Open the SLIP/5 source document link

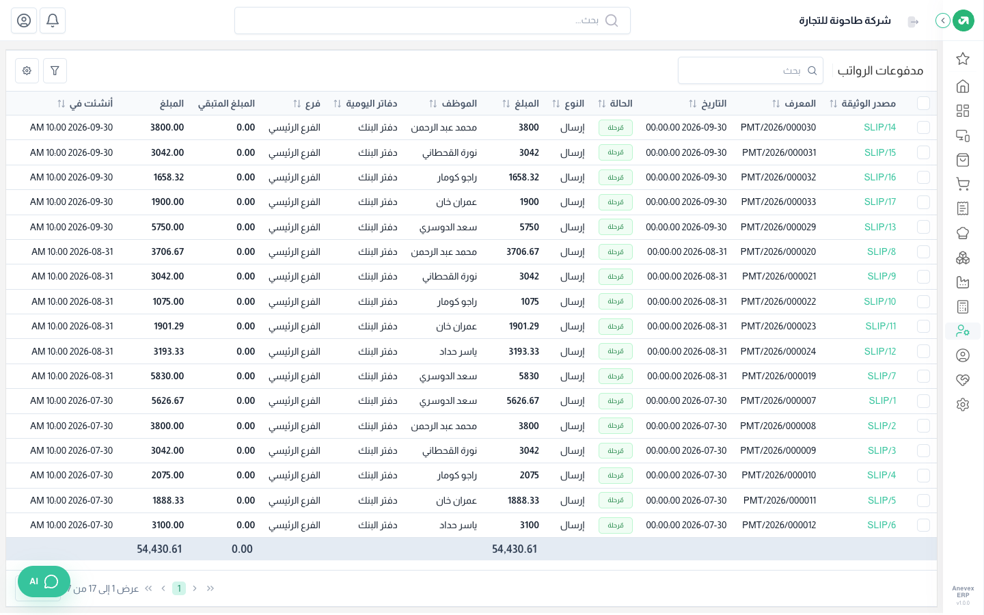pos(881,500)
